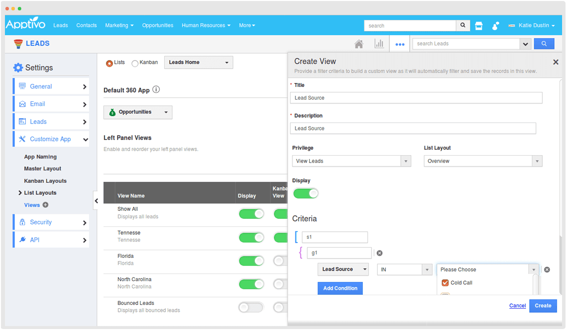Image resolution: width=569 pixels, height=331 pixels.
Task: Close the Create View panel
Action: tap(555, 62)
